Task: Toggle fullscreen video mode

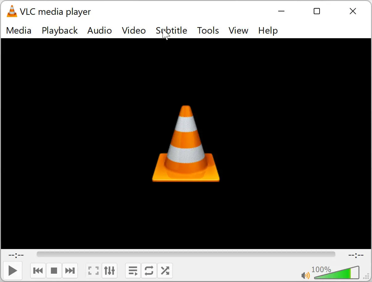Action: click(x=93, y=271)
